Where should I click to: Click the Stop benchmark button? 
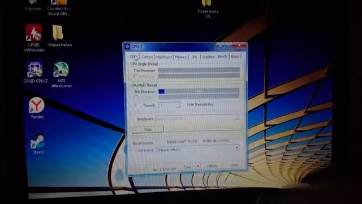tap(148, 129)
